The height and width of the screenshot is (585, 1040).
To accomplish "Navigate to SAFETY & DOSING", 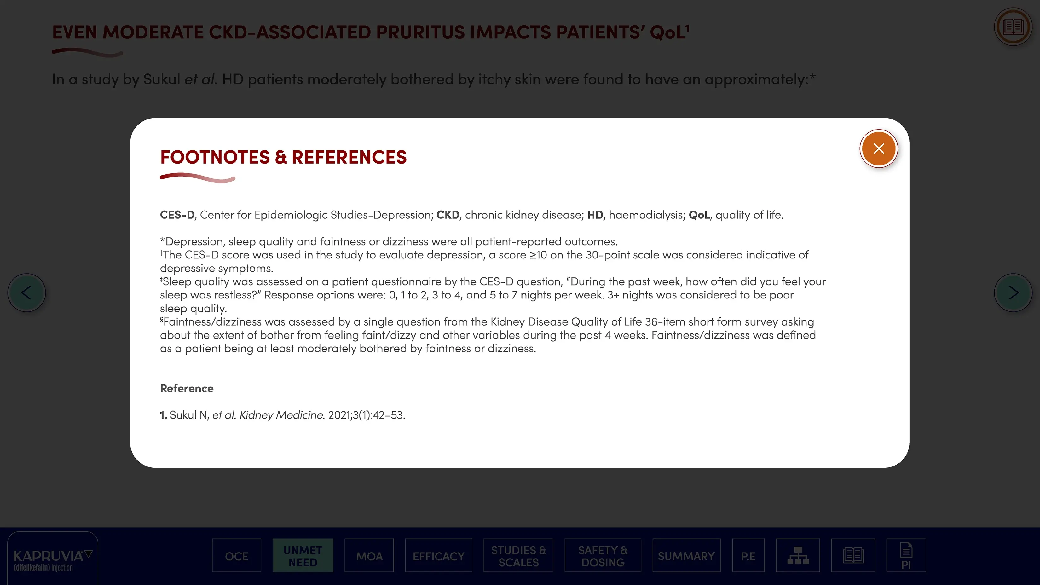I will [603, 556].
